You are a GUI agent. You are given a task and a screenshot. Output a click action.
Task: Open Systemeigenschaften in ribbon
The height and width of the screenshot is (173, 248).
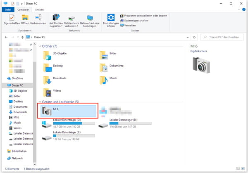134,21
